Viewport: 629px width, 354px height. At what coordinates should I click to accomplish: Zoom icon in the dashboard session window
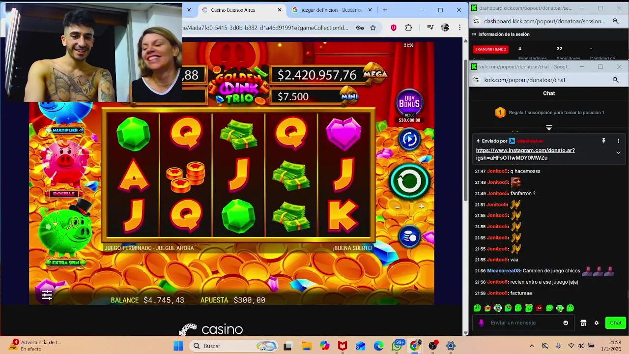click(x=615, y=21)
